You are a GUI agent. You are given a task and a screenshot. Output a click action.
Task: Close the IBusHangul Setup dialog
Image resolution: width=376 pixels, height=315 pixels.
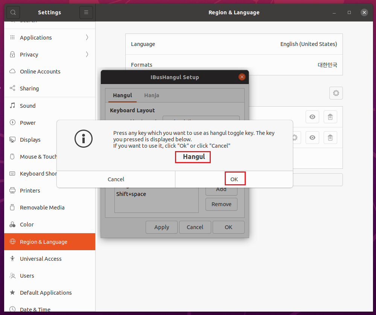[242, 77]
